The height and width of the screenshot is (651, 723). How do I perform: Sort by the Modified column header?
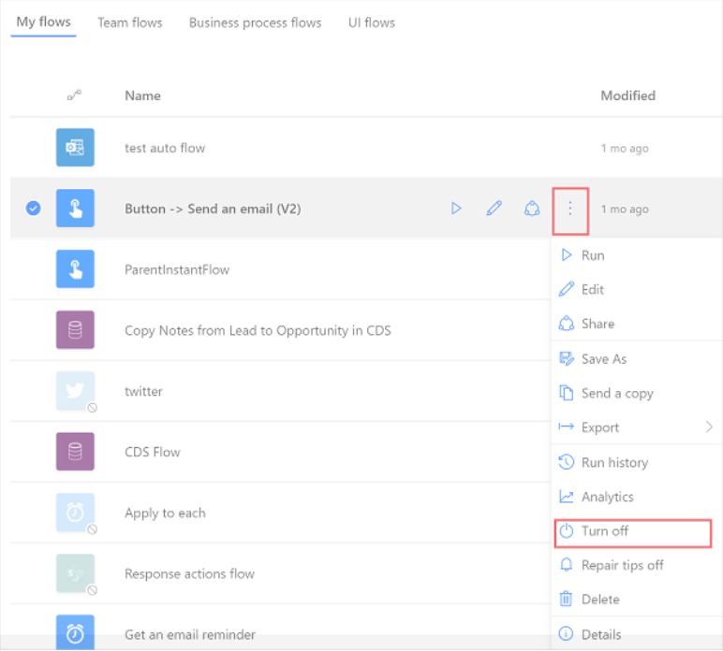[x=627, y=95]
